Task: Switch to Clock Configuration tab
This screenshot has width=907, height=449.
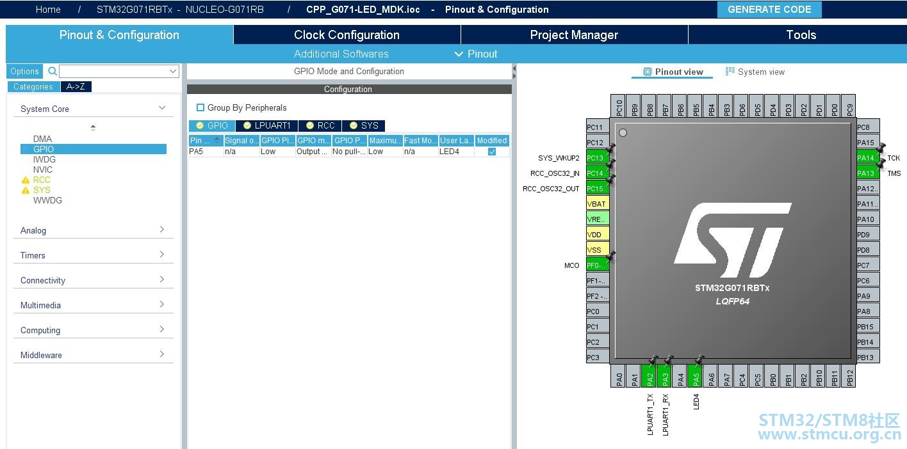Action: (x=347, y=35)
